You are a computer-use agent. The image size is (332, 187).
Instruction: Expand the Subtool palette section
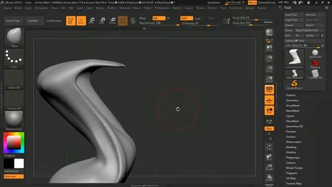tap(290, 95)
